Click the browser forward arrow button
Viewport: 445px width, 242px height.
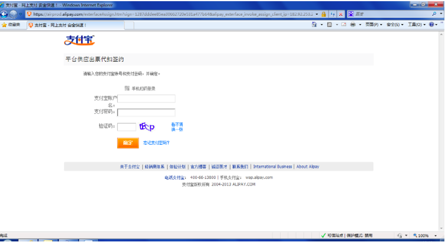coord(13,14)
